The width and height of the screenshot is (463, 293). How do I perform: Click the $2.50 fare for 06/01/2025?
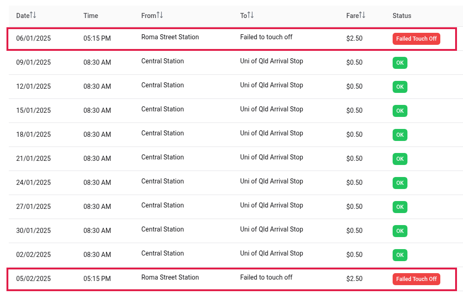coord(354,38)
